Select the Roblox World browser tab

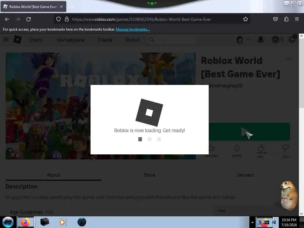tap(33, 7)
